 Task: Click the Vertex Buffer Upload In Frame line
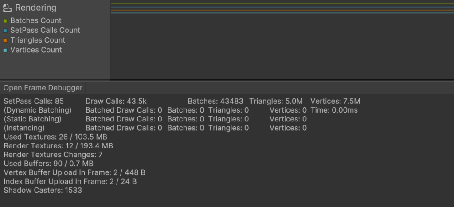74,172
